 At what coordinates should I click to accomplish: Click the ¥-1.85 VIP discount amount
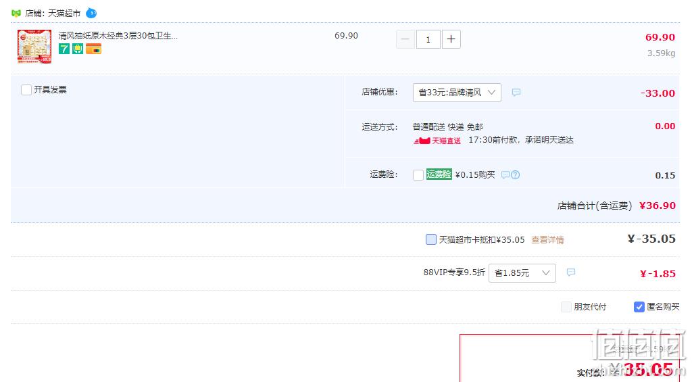658,274
